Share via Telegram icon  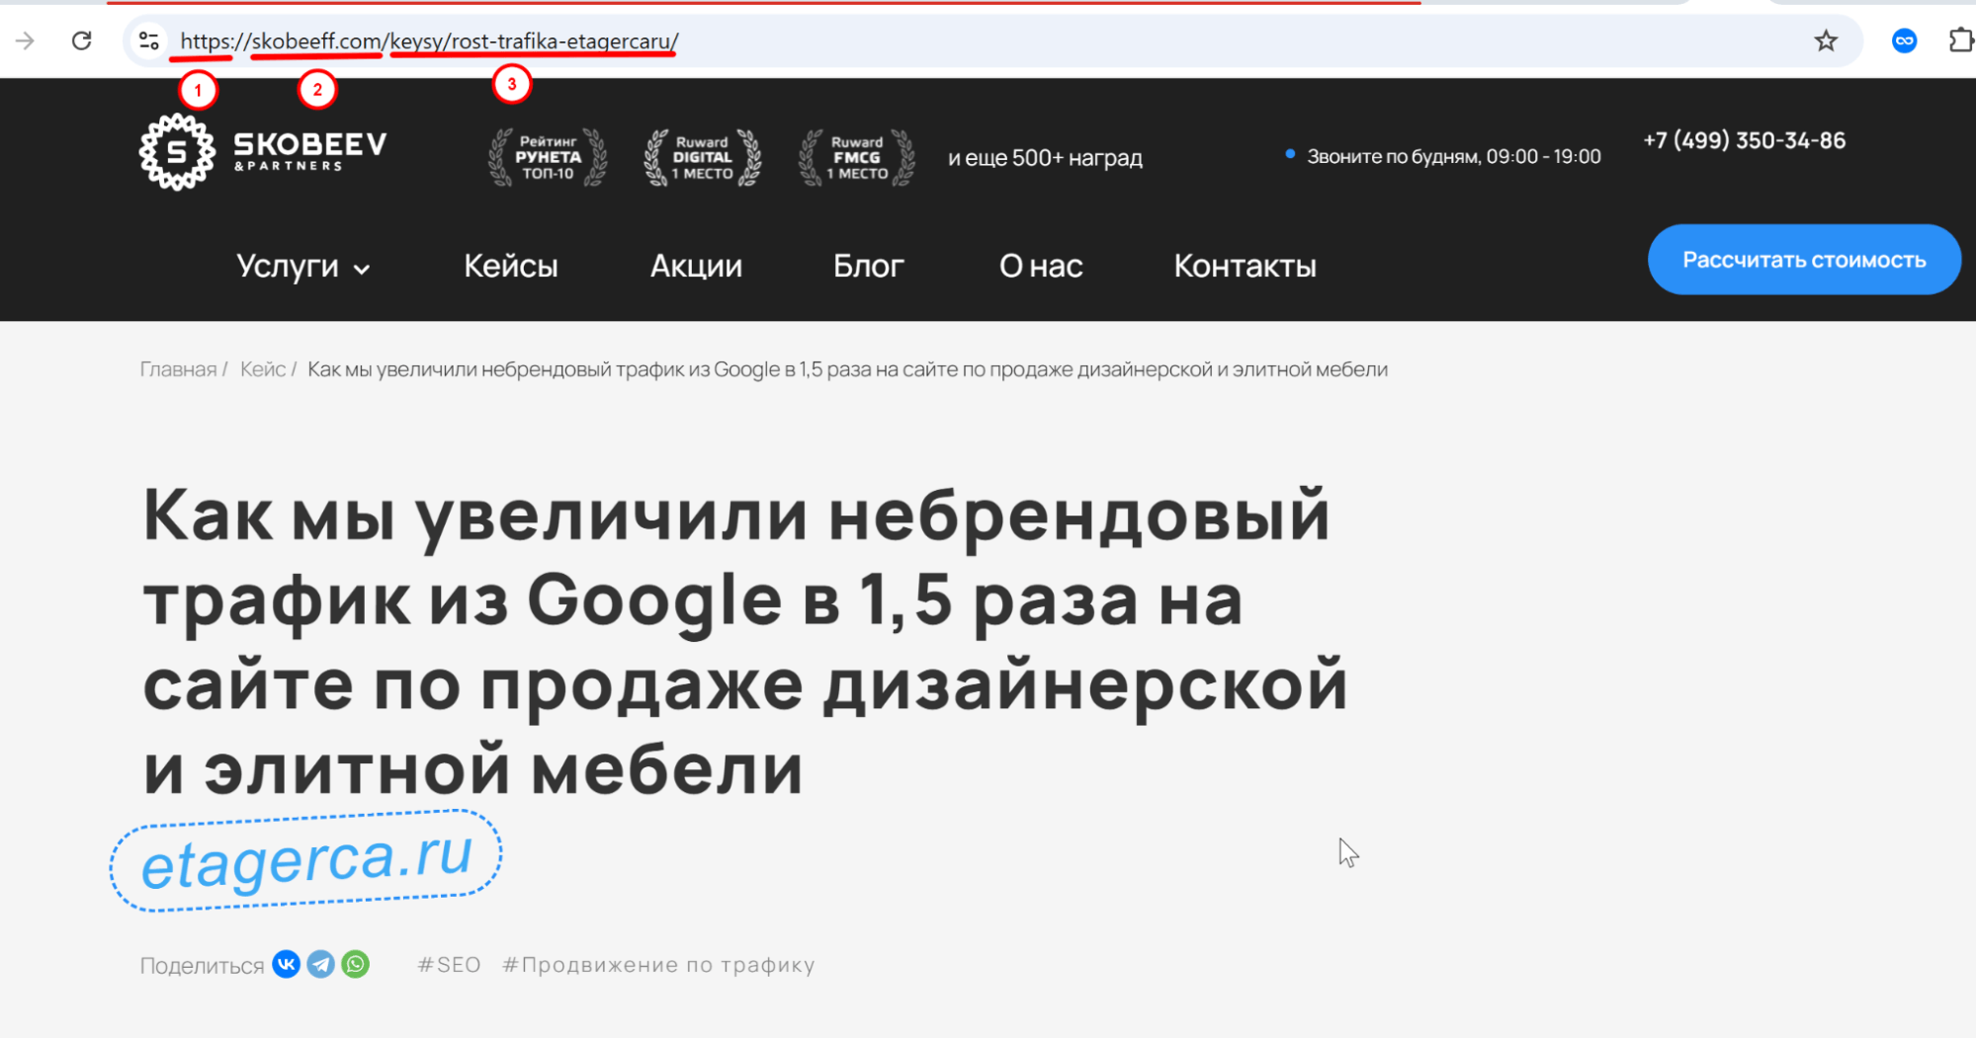(x=320, y=964)
